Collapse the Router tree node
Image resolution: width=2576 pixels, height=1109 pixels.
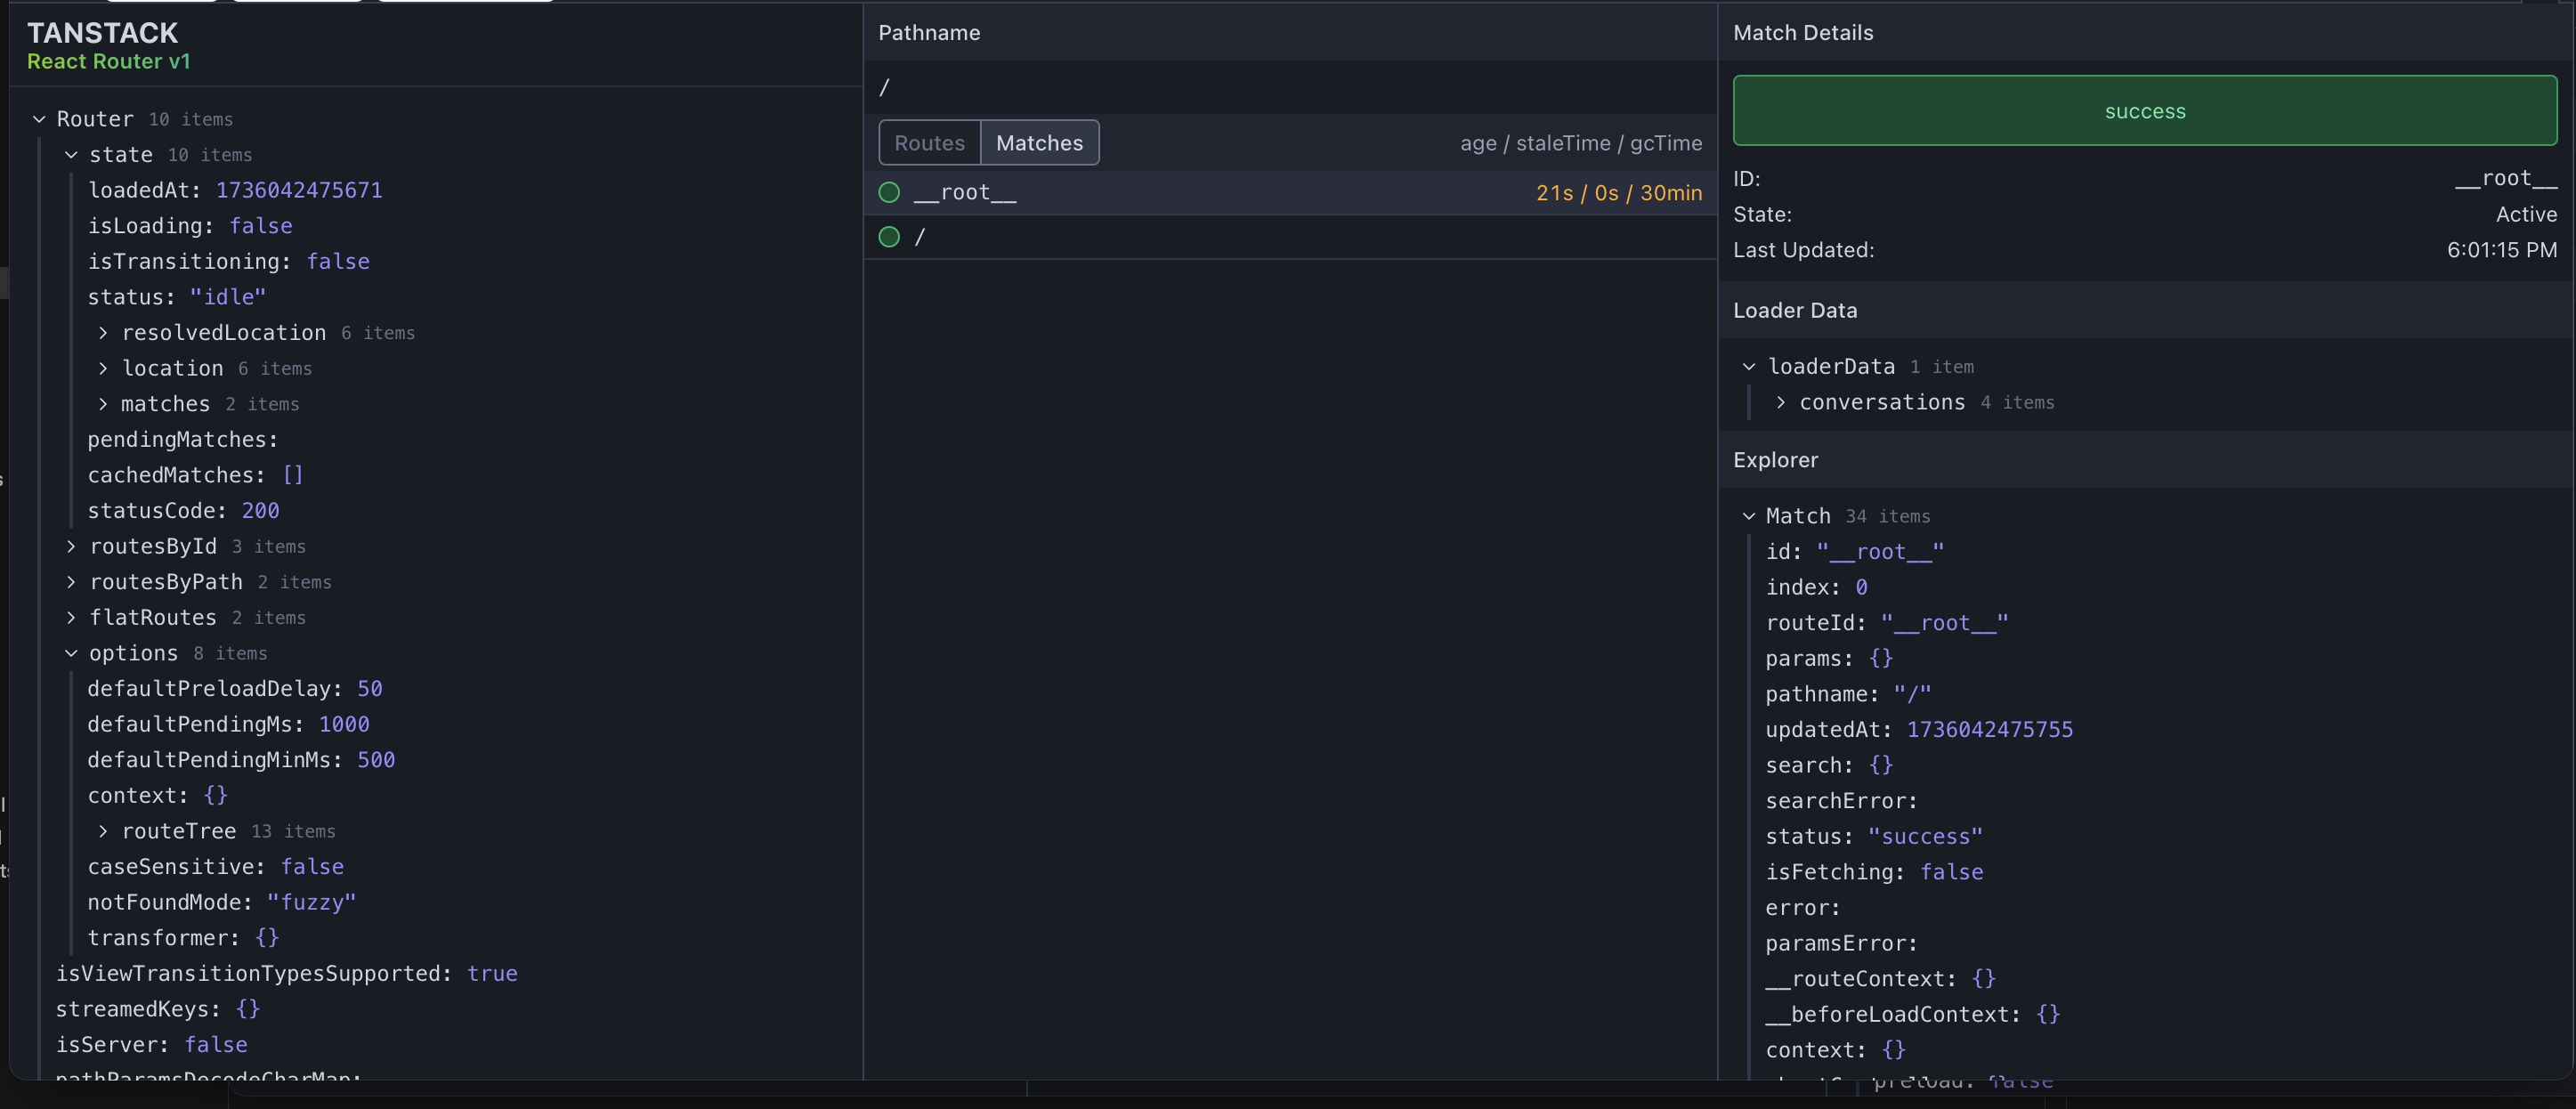39,119
